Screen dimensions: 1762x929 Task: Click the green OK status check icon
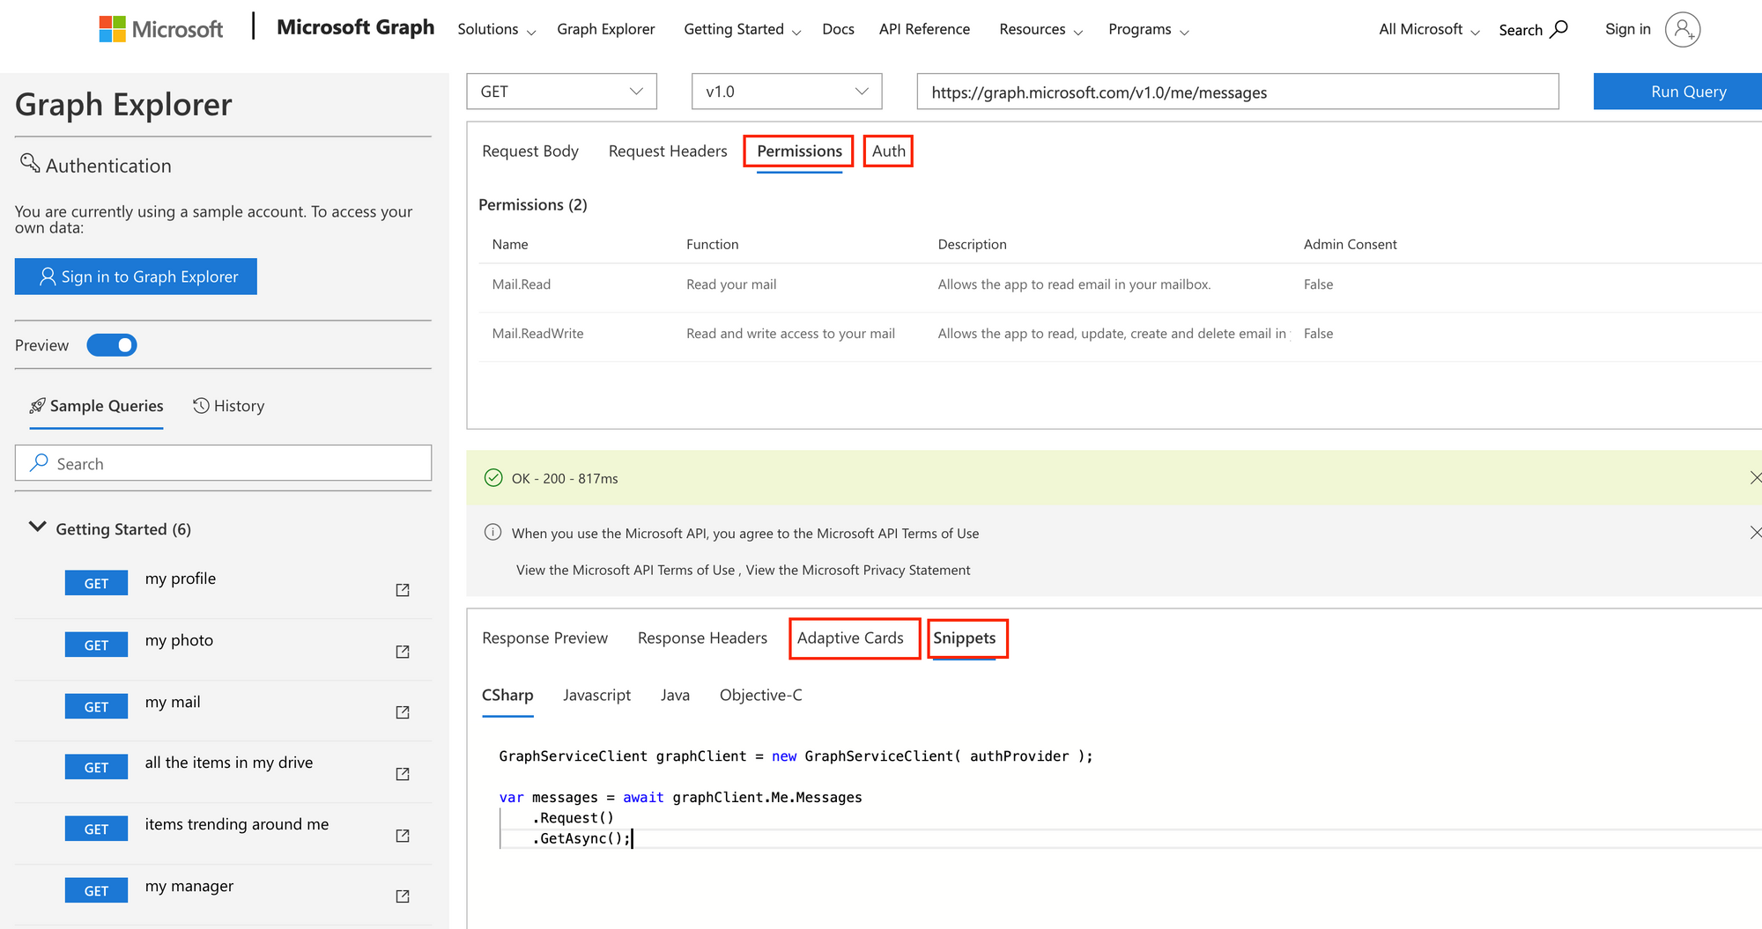pos(493,478)
